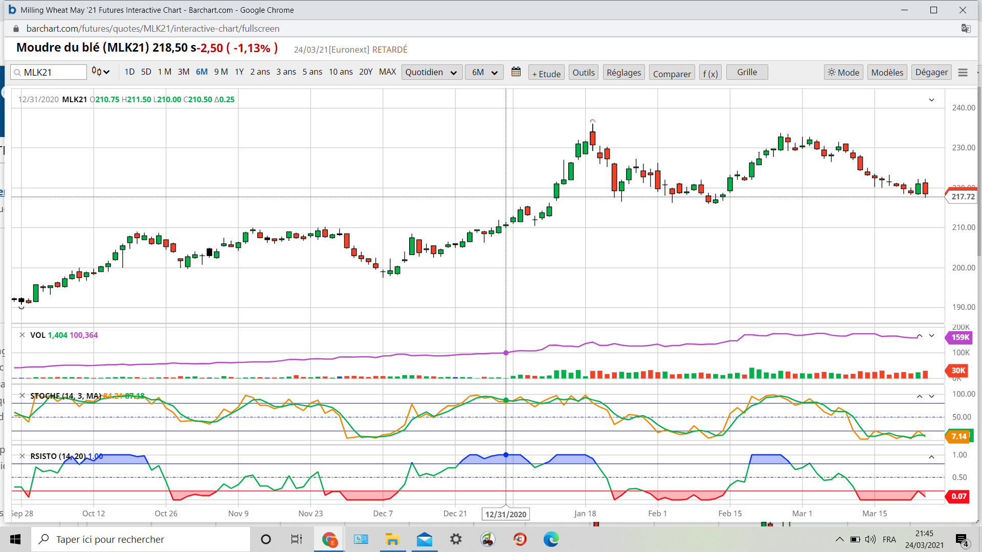Select the 3M time range

click(x=184, y=72)
